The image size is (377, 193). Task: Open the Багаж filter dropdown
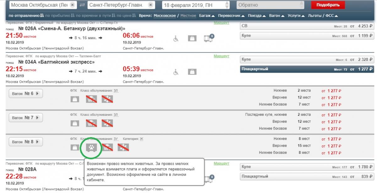coord(207,16)
